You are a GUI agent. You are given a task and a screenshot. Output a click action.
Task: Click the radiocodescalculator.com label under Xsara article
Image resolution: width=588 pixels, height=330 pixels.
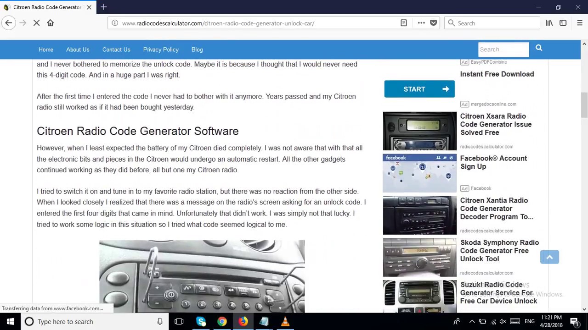point(486,147)
